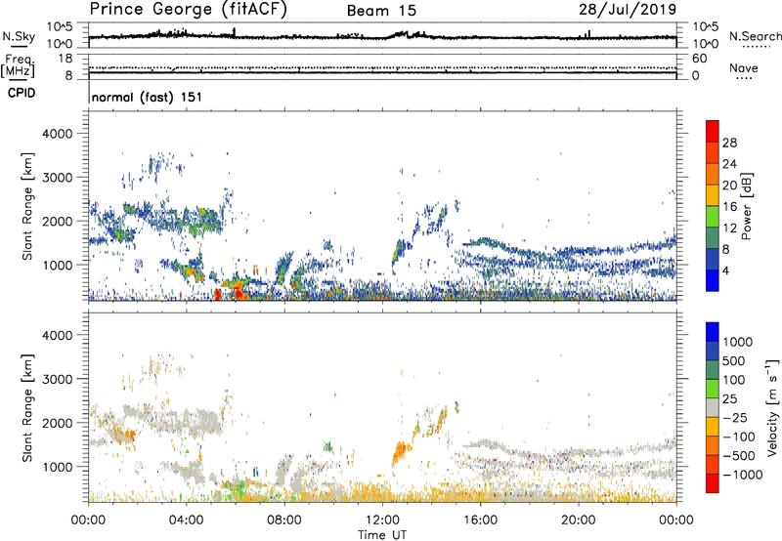Click the orange velocity streak near 12:40
Image resolution: width=782 pixels, height=541 pixels.
point(400,452)
